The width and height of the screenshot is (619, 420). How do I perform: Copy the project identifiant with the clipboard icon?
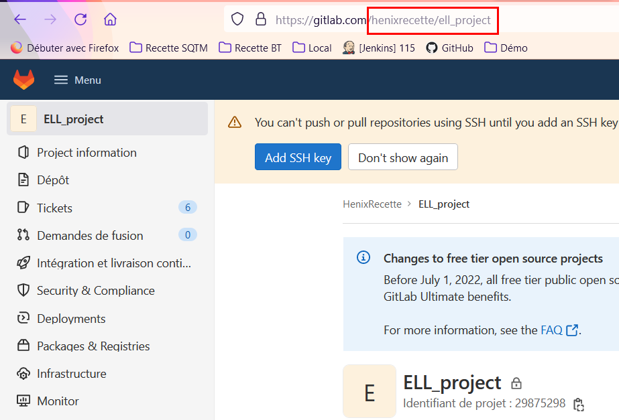click(578, 405)
